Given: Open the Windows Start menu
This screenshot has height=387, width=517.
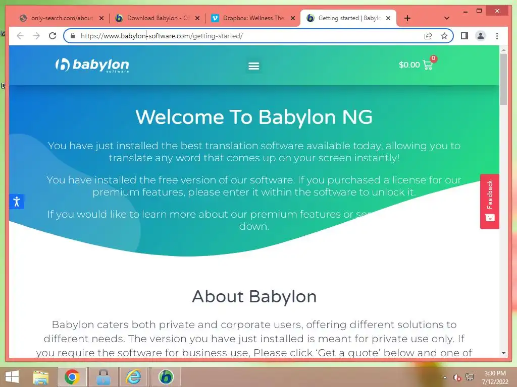Looking at the screenshot, I should pyautogui.click(x=12, y=377).
